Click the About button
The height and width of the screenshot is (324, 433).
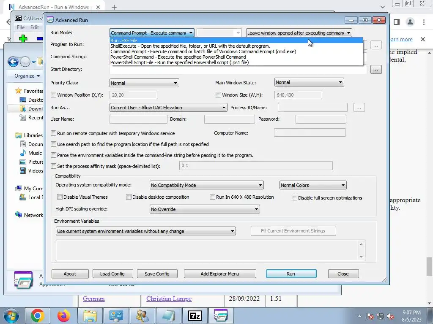pyautogui.click(x=70, y=274)
